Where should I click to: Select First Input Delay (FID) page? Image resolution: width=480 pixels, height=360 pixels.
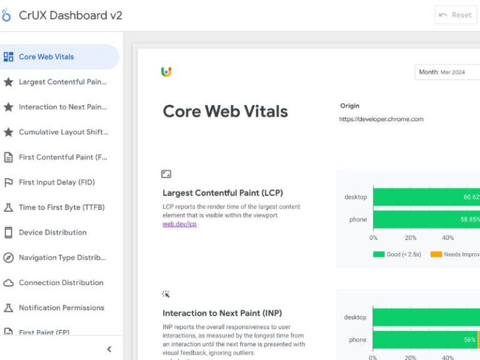coord(59,182)
